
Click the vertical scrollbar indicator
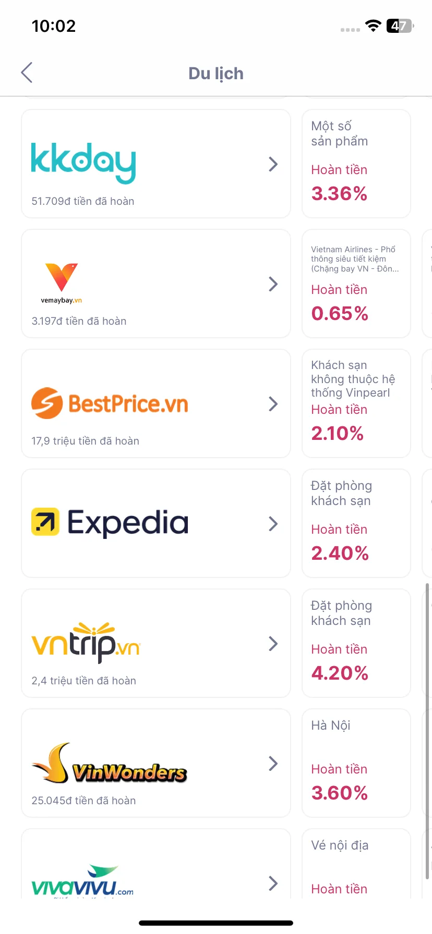click(x=427, y=731)
